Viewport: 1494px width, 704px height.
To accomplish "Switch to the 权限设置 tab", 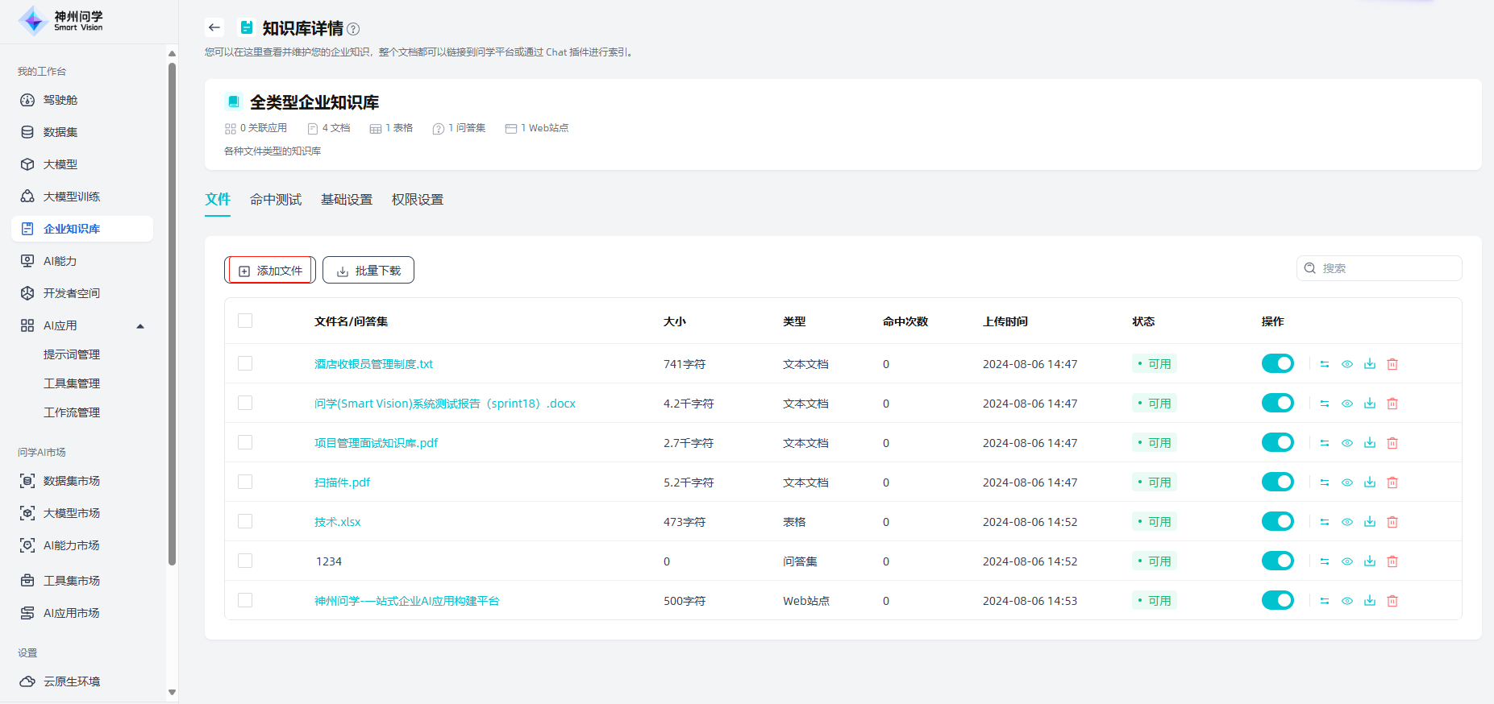I will (418, 200).
